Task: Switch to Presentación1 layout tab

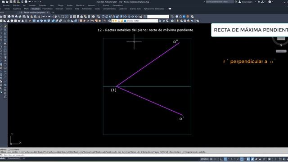Action: click(14, 158)
